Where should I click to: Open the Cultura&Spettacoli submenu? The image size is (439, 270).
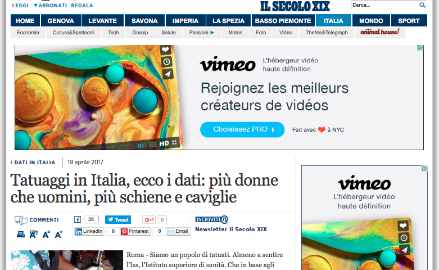[x=74, y=33]
